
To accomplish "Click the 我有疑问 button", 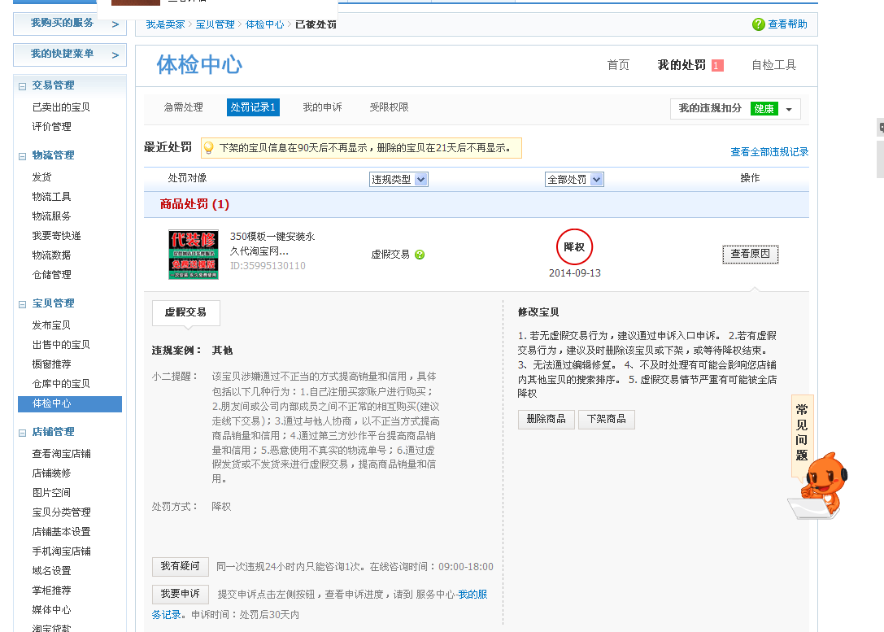I will (181, 566).
